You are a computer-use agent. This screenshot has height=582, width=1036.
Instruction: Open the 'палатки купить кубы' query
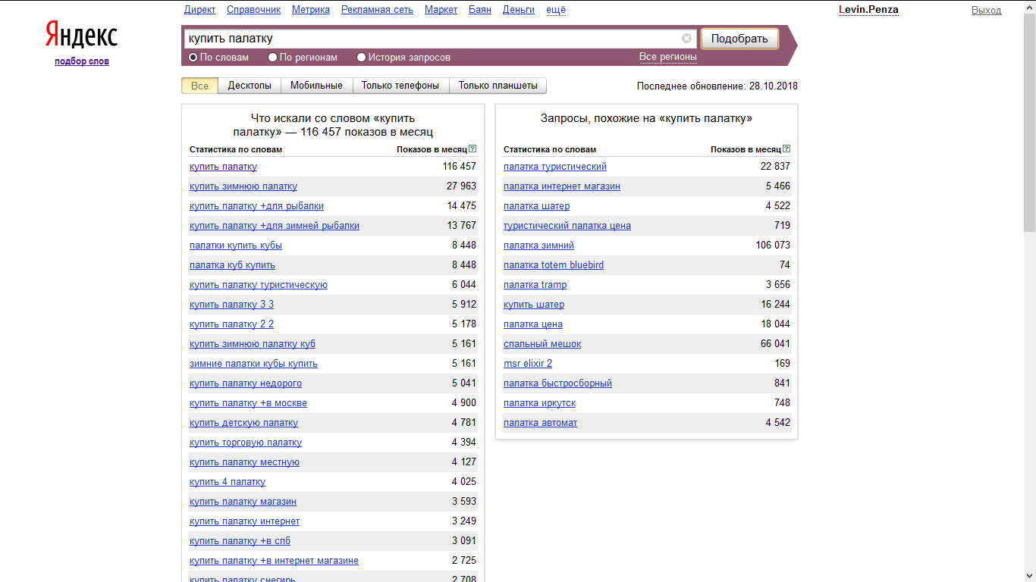click(236, 246)
